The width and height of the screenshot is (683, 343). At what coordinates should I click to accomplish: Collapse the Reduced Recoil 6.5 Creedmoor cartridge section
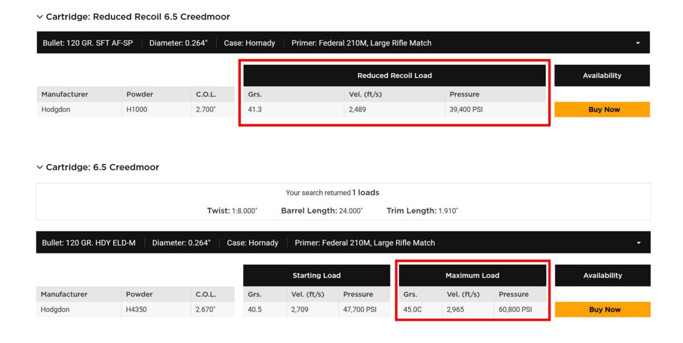40,17
